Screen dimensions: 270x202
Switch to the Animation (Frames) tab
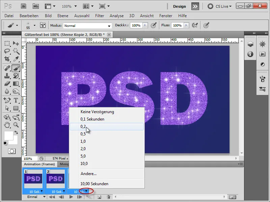click(x=39, y=164)
